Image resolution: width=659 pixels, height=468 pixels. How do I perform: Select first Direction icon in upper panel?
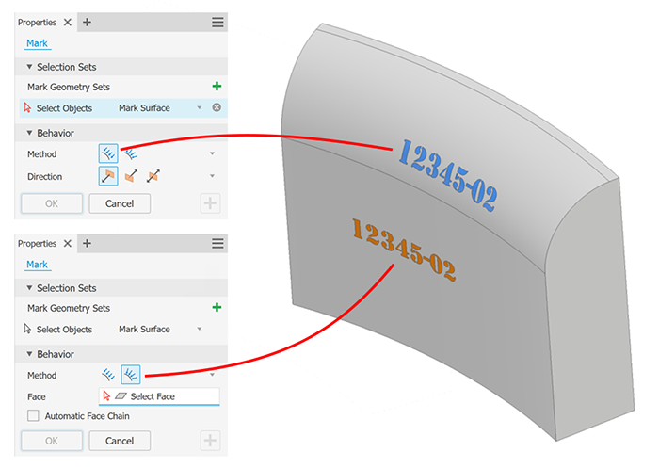(x=108, y=176)
